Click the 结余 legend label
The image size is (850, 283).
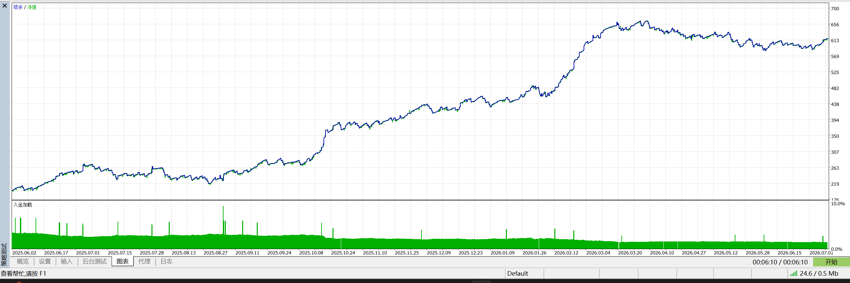(18, 7)
